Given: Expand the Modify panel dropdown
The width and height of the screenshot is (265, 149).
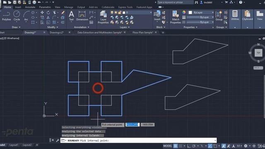Looking at the screenshot, I should [53, 27].
